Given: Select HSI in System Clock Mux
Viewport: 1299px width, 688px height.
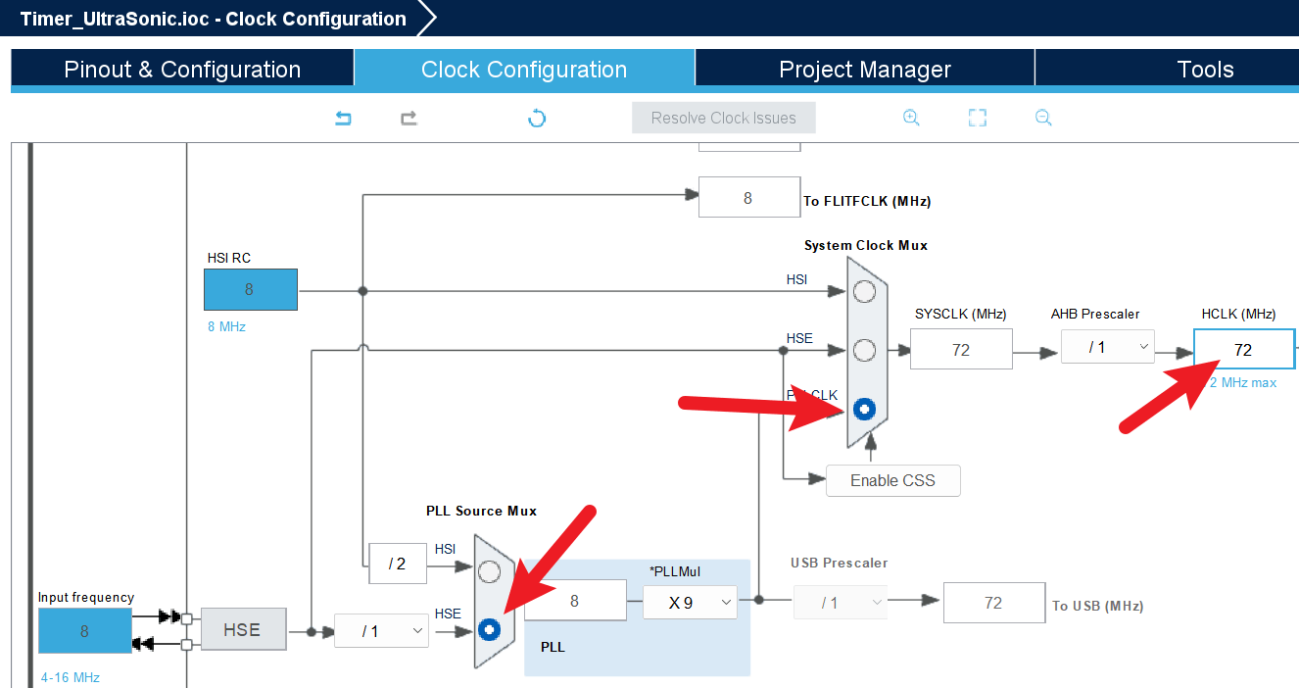Looking at the screenshot, I should (864, 291).
